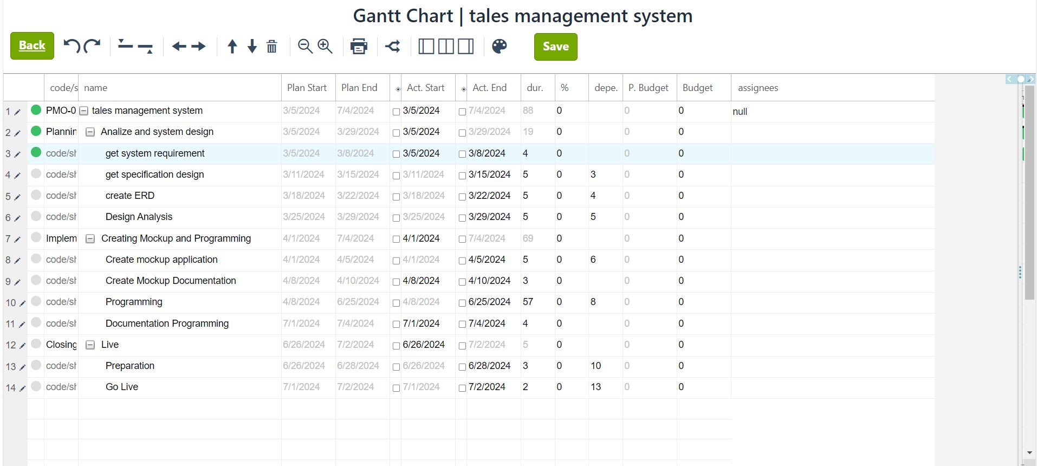Collapse Creating Mockup and Programming group
This screenshot has height=466, width=1037.
[90, 239]
